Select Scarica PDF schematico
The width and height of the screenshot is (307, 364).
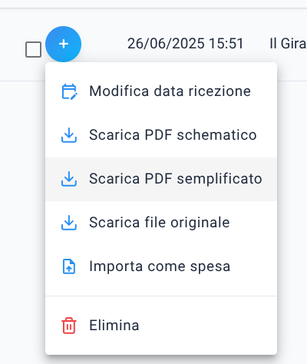(x=161, y=135)
